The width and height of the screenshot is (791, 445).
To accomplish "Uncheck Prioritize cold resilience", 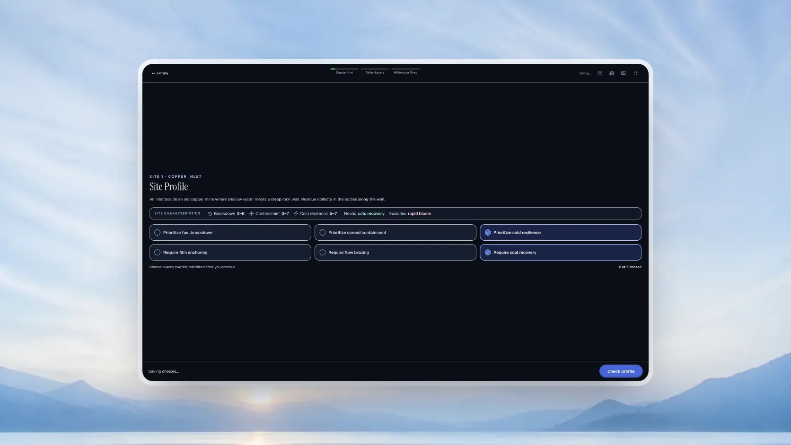I will click(x=560, y=233).
